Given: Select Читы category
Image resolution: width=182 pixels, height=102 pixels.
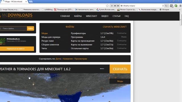Looking at the screenshot, I should pos(44,48).
